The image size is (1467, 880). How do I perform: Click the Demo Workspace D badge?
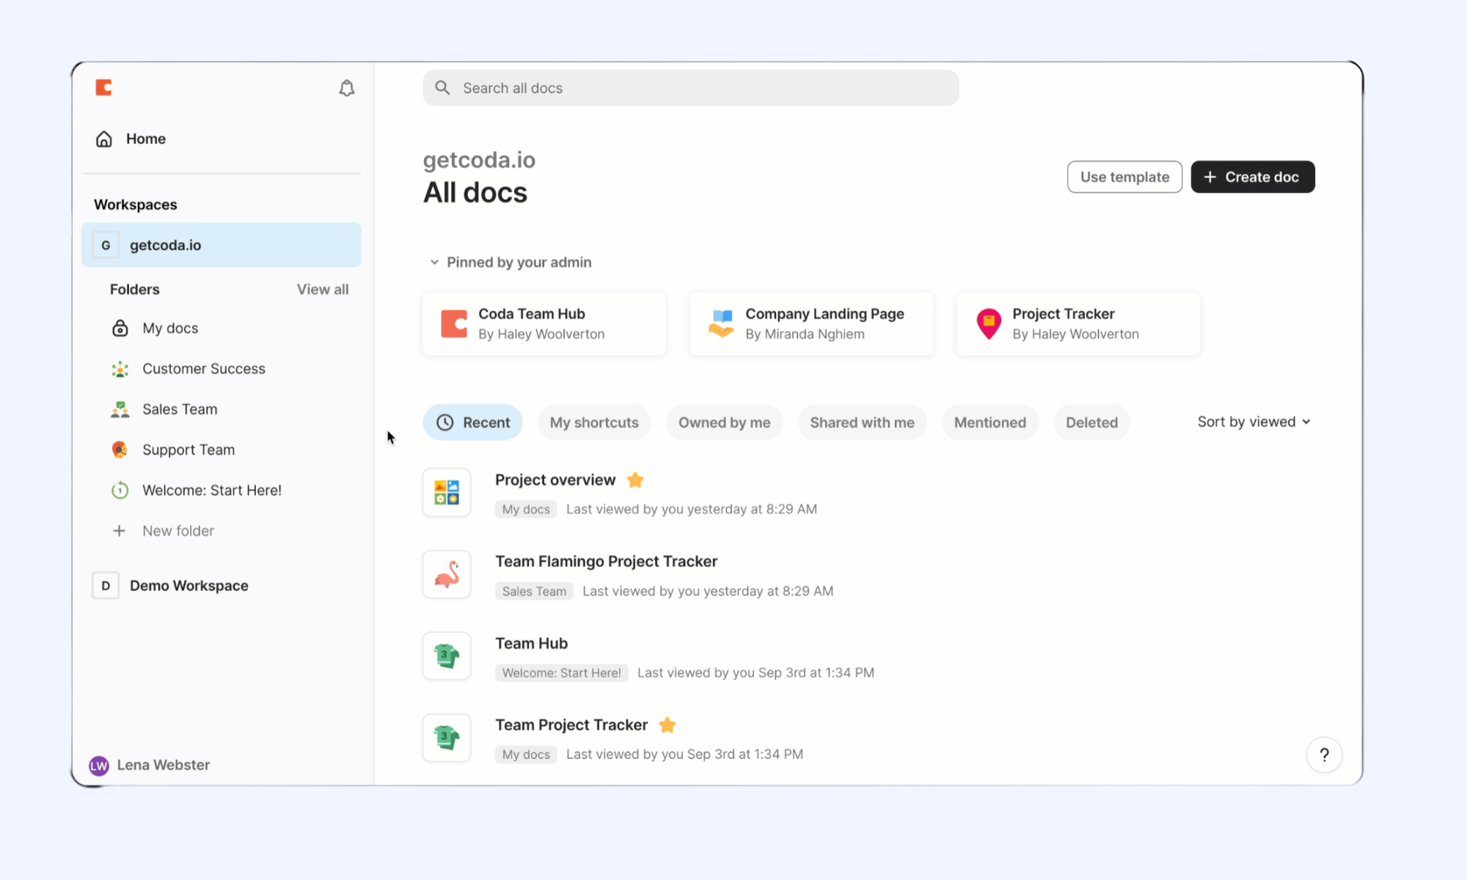point(106,585)
